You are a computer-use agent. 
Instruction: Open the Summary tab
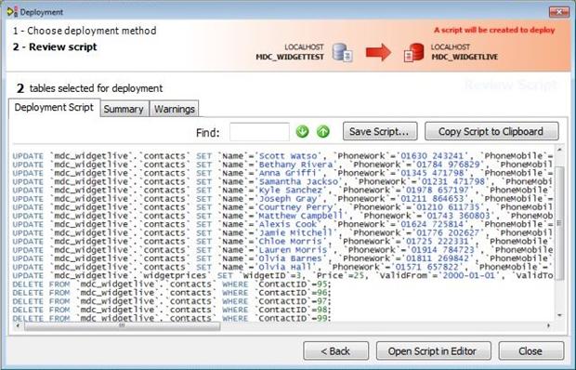[124, 109]
